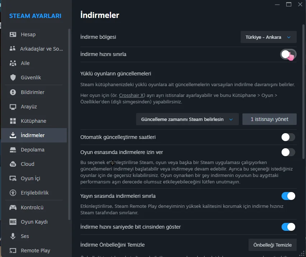Open the Depolama settings section
306x257 pixels.
coord(34,150)
